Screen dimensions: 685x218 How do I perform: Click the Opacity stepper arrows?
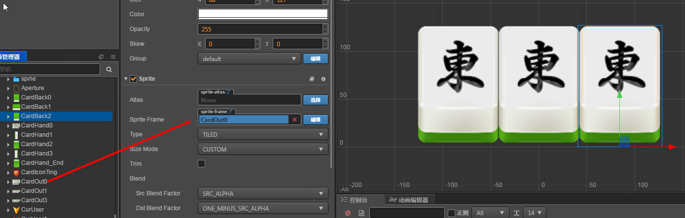(325, 29)
